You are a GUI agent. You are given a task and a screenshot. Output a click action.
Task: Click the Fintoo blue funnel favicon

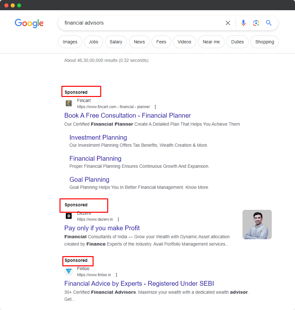69,271
